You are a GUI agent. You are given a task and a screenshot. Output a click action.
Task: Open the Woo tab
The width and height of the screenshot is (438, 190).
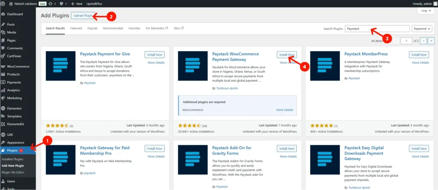[179, 29]
